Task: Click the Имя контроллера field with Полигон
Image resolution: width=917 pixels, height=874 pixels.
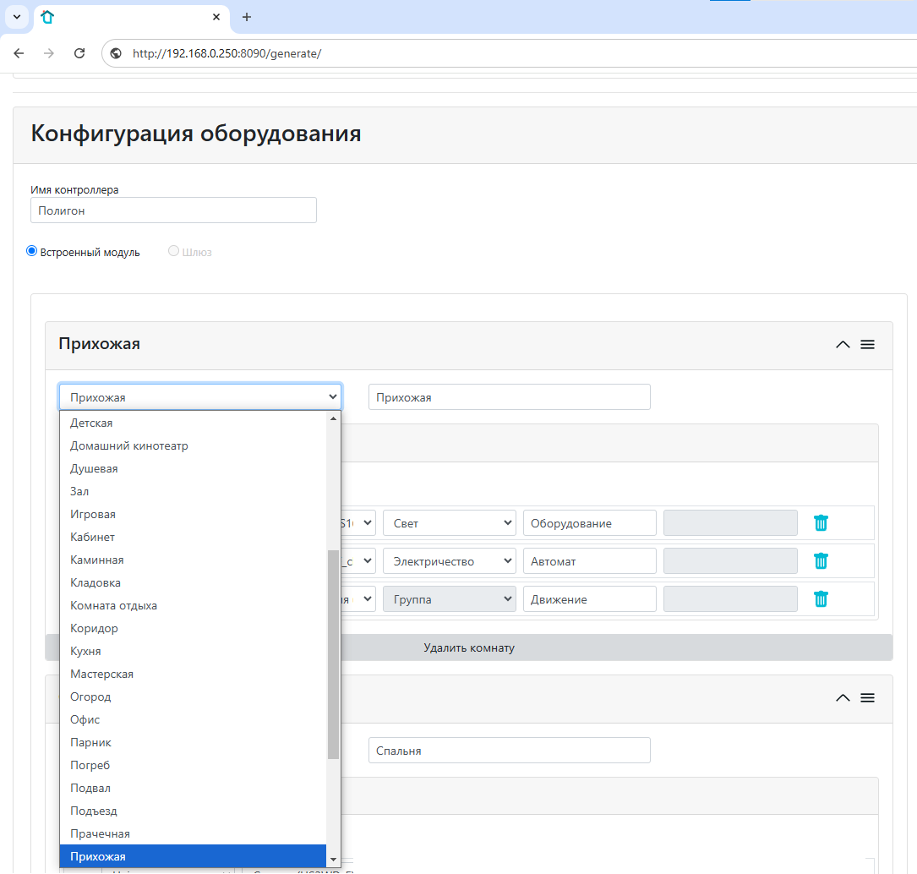Action: pyautogui.click(x=173, y=210)
